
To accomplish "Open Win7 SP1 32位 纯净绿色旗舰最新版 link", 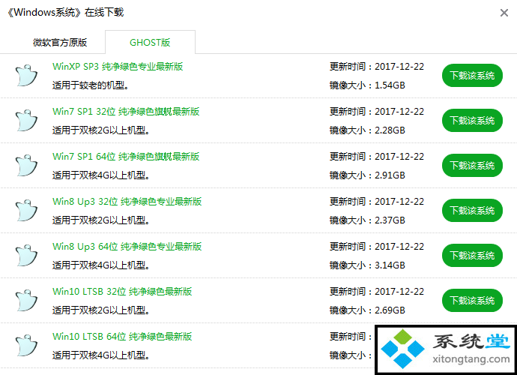I will point(126,112).
